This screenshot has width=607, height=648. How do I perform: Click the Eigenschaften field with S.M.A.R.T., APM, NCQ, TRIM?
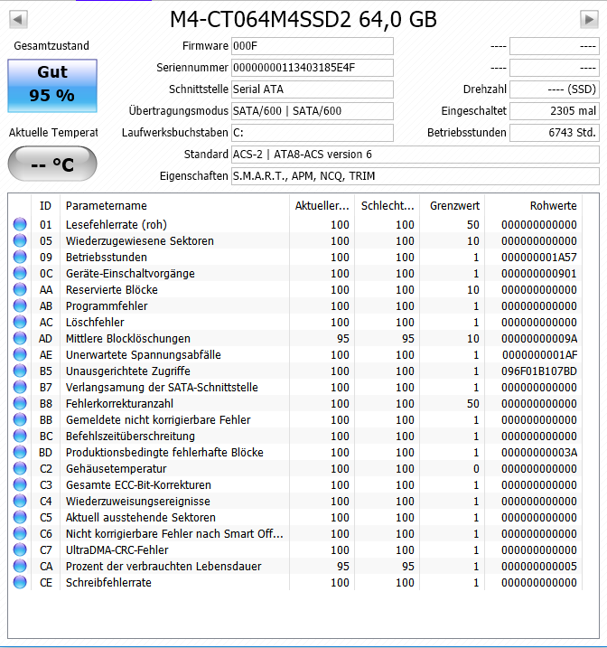click(415, 176)
